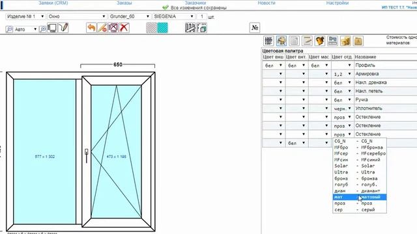The height and width of the screenshot is (234, 417).
Task: Open Накл. дренажа color dropdown
Action: (343, 83)
